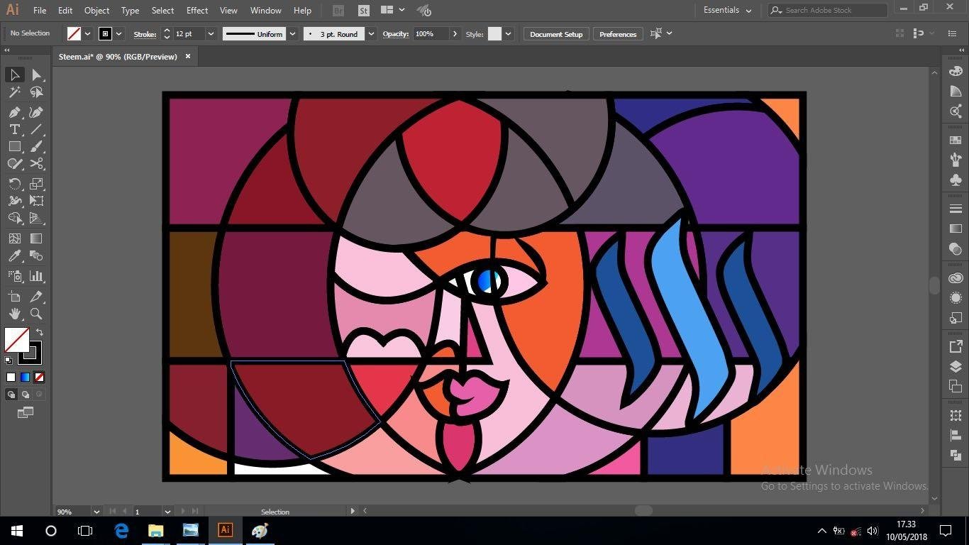The width and height of the screenshot is (969, 545).
Task: Open stroke weight 12 pt dropdown
Action: point(211,34)
